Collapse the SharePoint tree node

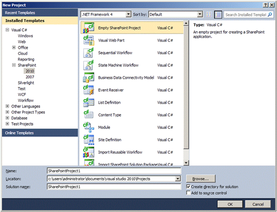pyautogui.click(x=14, y=65)
